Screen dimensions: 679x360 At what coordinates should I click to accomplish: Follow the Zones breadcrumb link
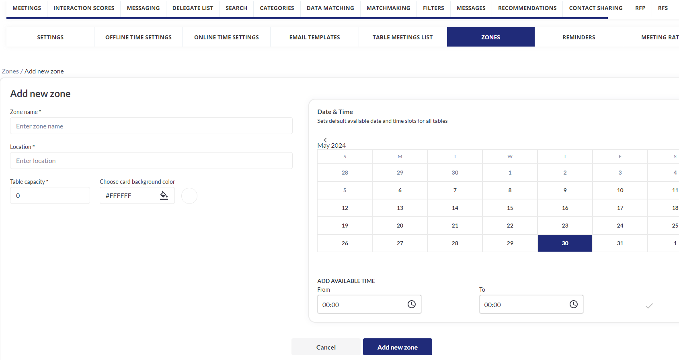coord(10,71)
